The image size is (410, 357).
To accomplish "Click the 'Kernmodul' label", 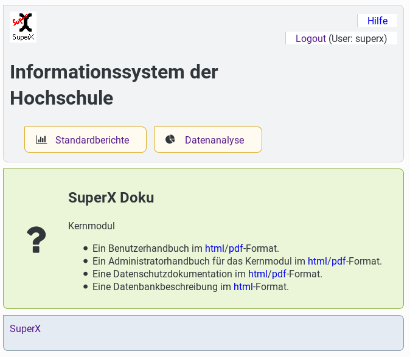I will [91, 226].
